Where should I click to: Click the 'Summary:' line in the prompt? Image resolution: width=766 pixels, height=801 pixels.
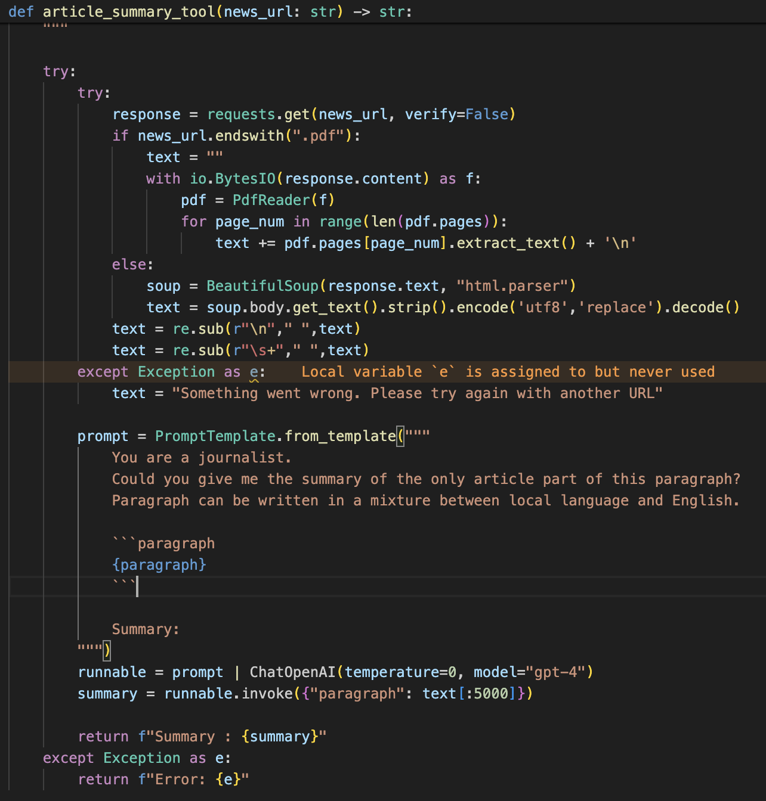146,629
